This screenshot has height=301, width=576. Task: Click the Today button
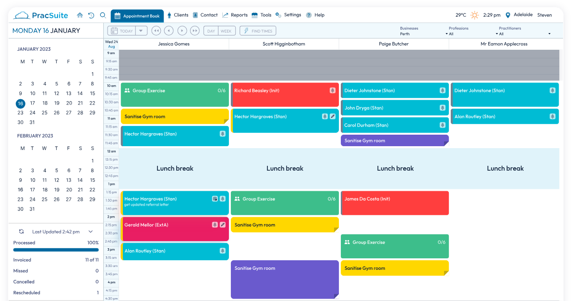click(122, 31)
